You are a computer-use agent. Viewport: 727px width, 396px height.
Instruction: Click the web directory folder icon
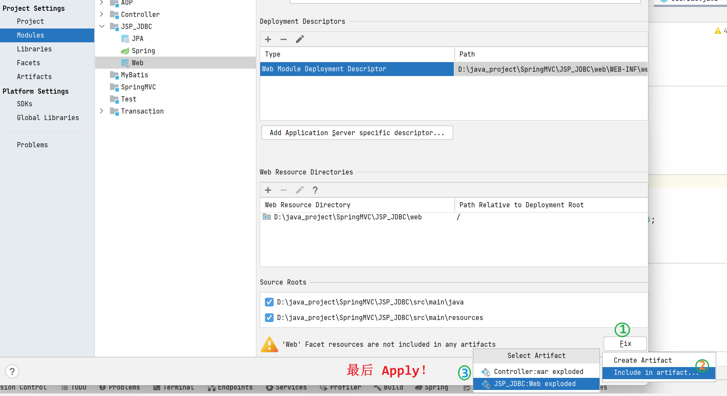pyautogui.click(x=267, y=217)
